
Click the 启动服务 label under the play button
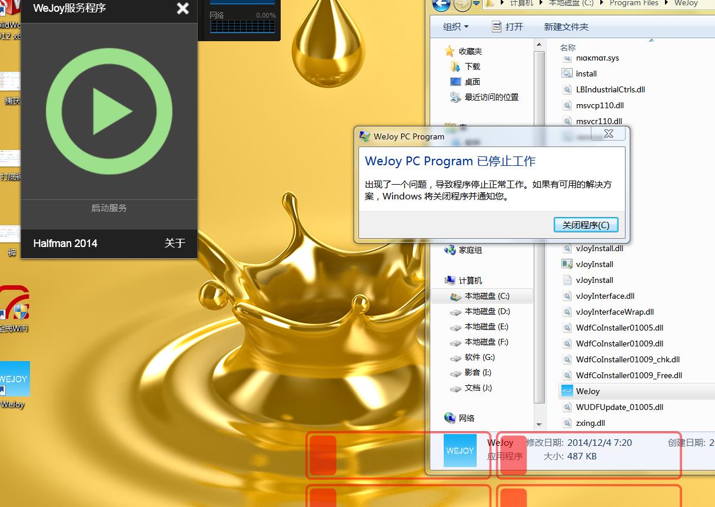coord(109,208)
